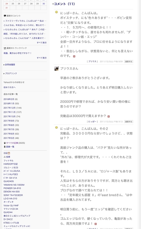
Task: Open the QUAD44 category
Action: tap(8, 212)
